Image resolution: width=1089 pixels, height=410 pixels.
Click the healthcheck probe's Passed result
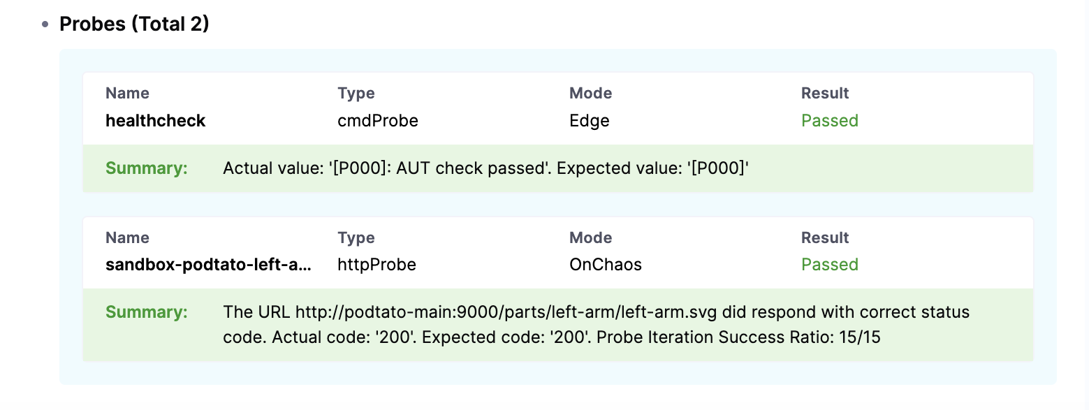pos(830,121)
